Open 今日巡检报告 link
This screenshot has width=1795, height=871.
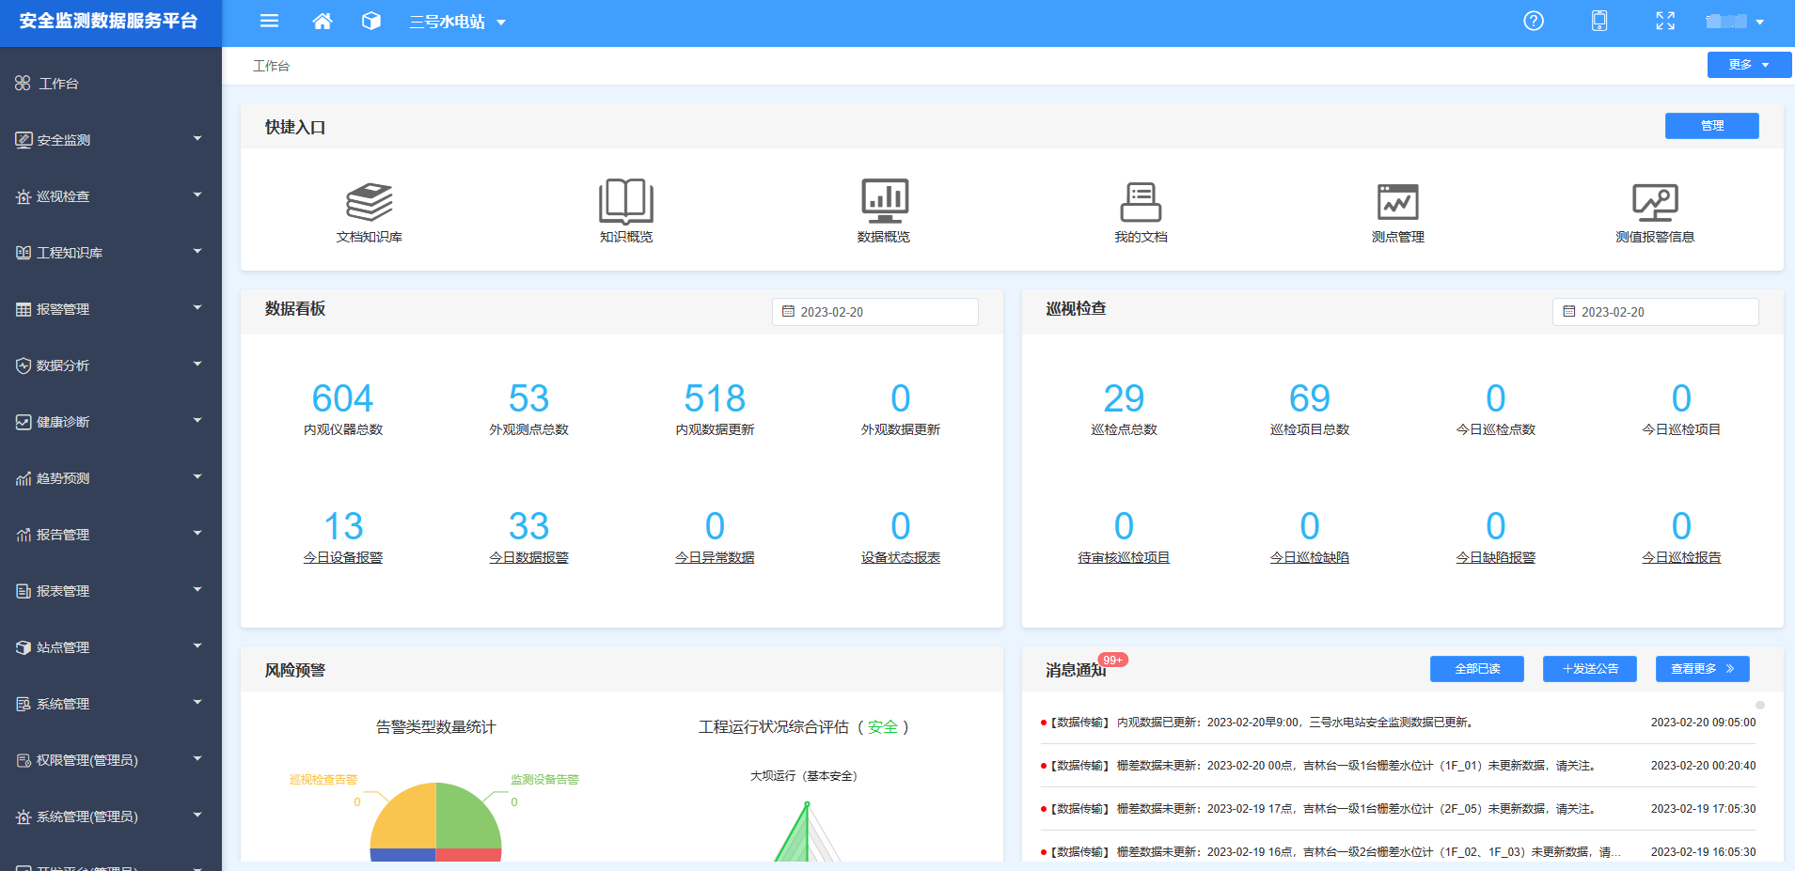[1681, 557]
